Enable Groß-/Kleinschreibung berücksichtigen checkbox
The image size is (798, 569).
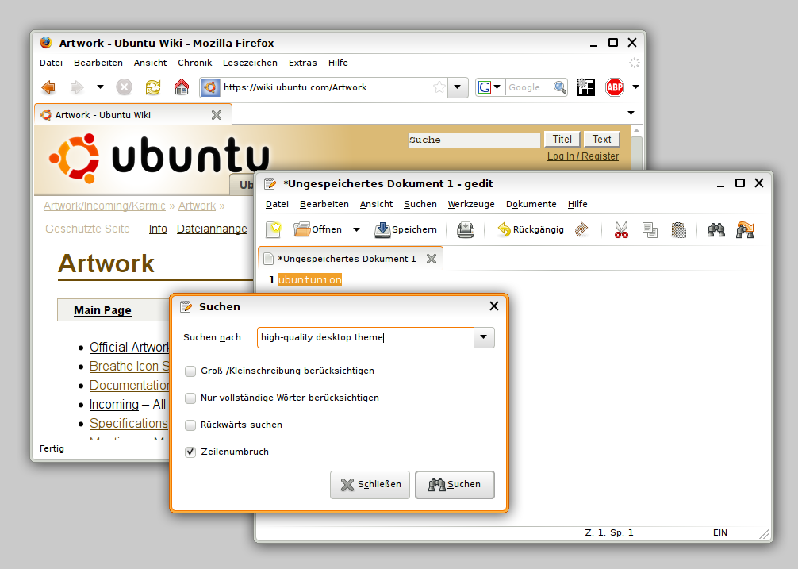tap(190, 371)
